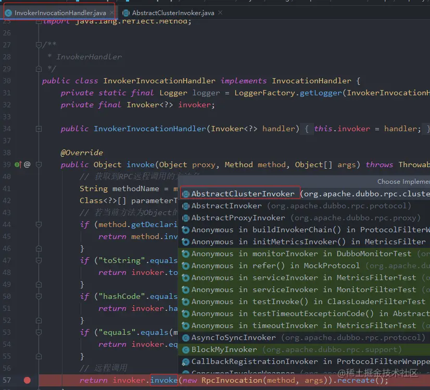Click the implements-method gutter icon on line 39
This screenshot has width=430, height=390.
[x=18, y=165]
